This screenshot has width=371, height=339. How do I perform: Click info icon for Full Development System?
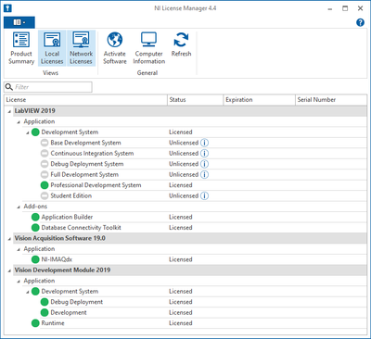click(x=204, y=174)
